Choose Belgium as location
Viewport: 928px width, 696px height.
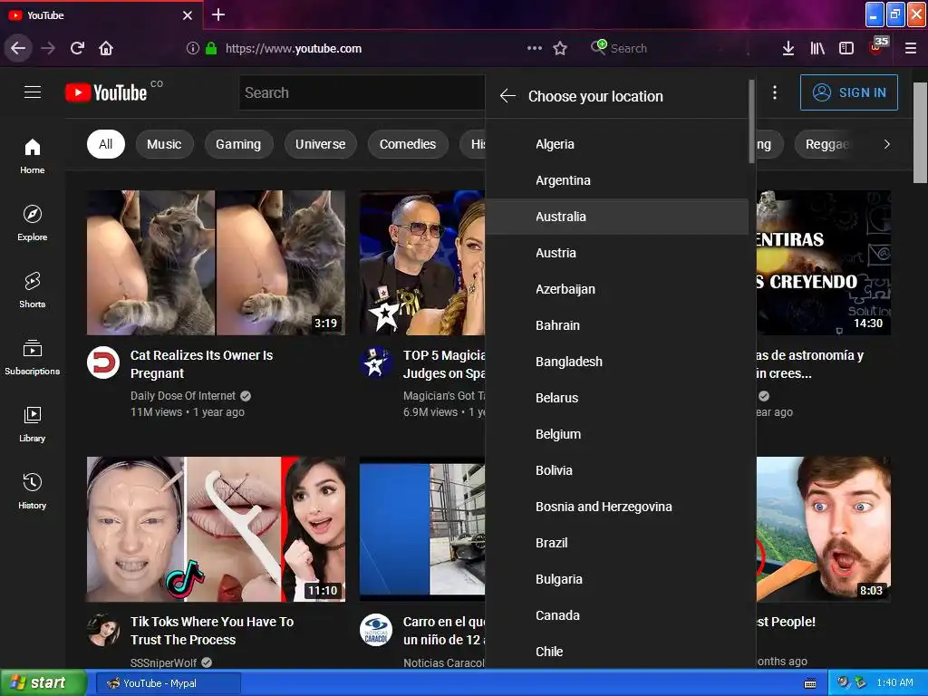click(616, 434)
